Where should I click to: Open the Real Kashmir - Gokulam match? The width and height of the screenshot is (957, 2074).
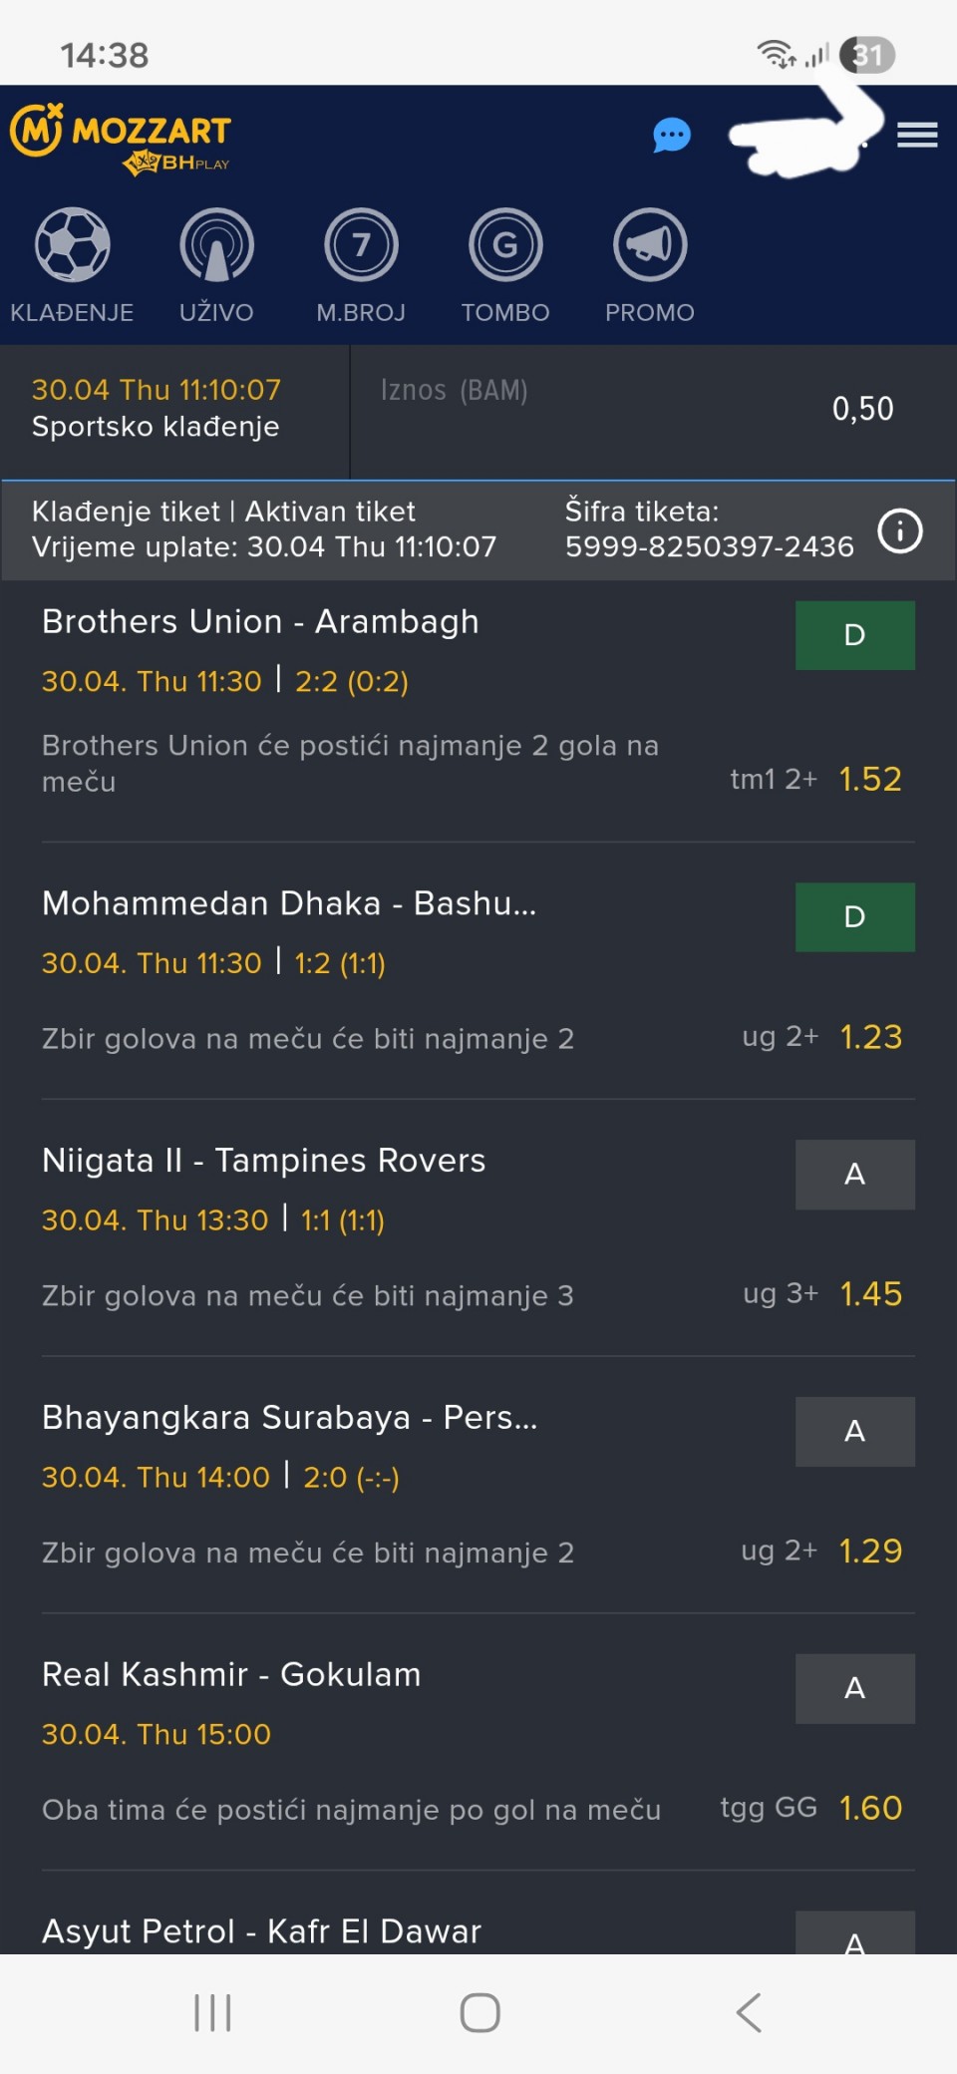[x=231, y=1675]
